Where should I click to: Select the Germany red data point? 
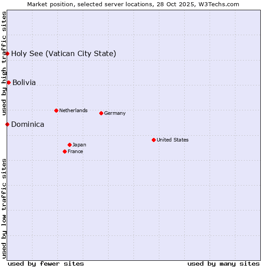(x=101, y=113)
